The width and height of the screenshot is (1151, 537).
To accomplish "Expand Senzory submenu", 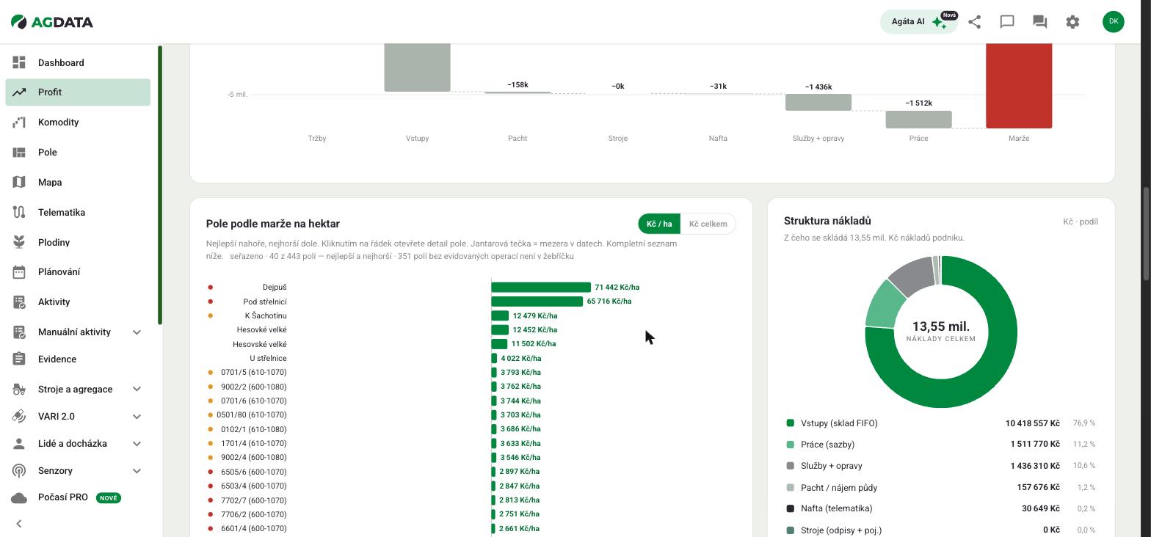I will tap(137, 471).
